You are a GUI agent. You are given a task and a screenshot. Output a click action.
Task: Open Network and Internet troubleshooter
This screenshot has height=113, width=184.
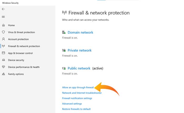point(82,93)
